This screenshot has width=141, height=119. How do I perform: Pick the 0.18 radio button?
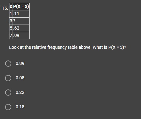8,107
